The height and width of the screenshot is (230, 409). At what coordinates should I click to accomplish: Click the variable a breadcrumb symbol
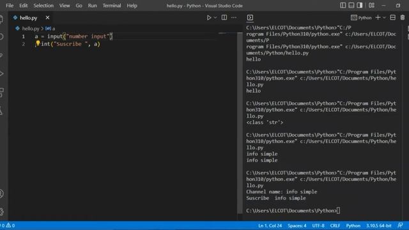[x=50, y=28]
